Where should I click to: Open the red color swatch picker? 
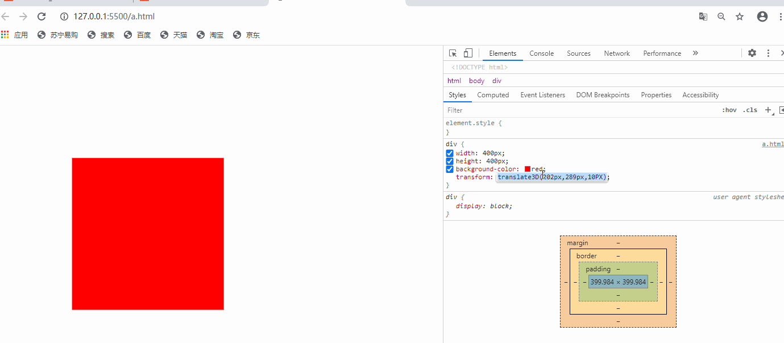point(528,169)
